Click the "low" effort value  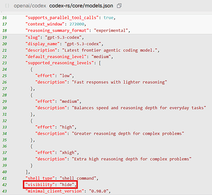click(65, 76)
